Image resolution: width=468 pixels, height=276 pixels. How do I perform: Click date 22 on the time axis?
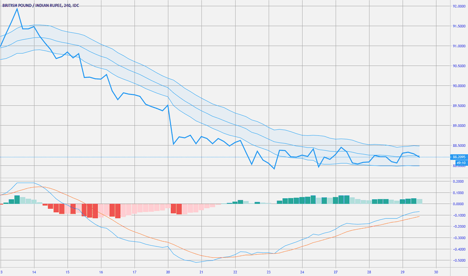coord(235,272)
